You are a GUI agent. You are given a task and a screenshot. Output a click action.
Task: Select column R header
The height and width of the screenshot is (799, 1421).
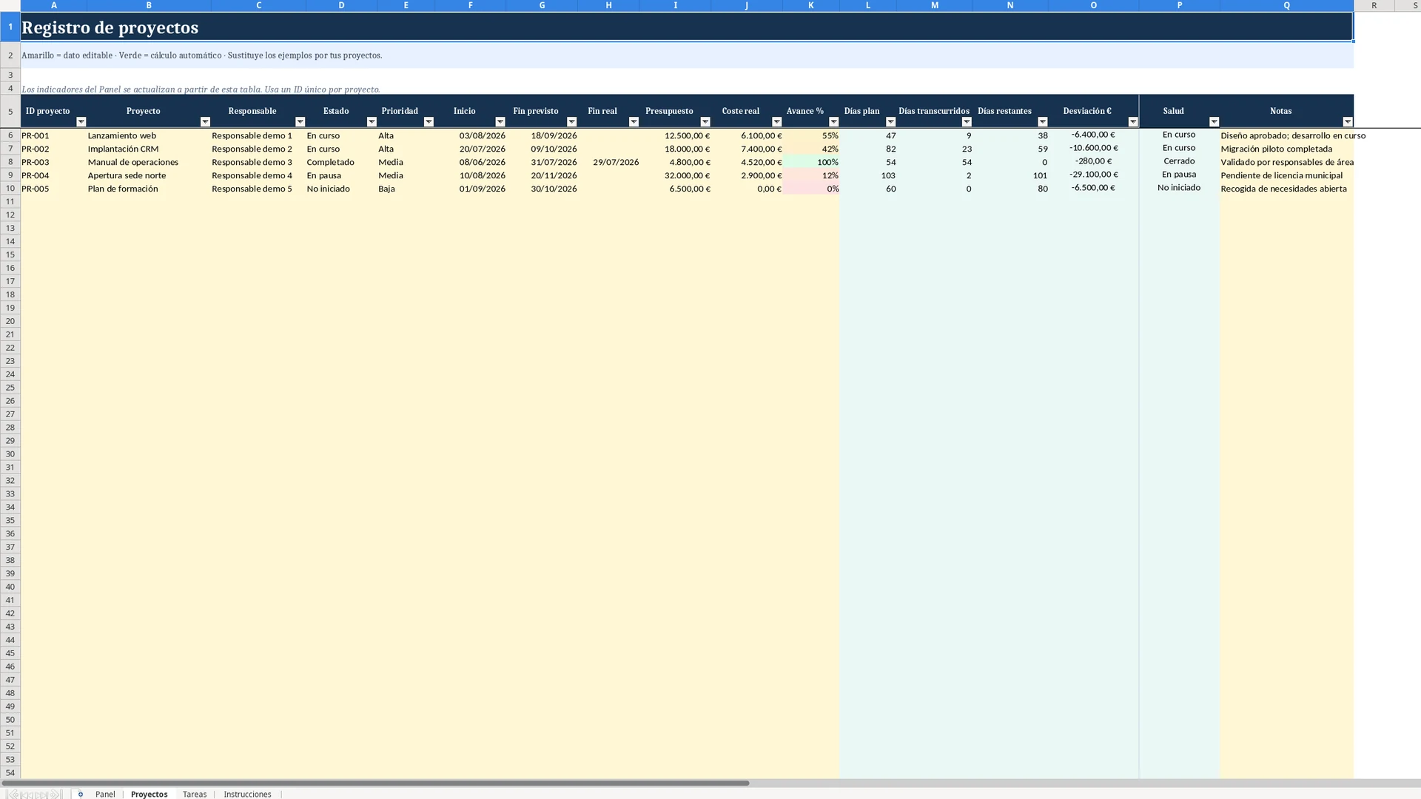pos(1374,5)
